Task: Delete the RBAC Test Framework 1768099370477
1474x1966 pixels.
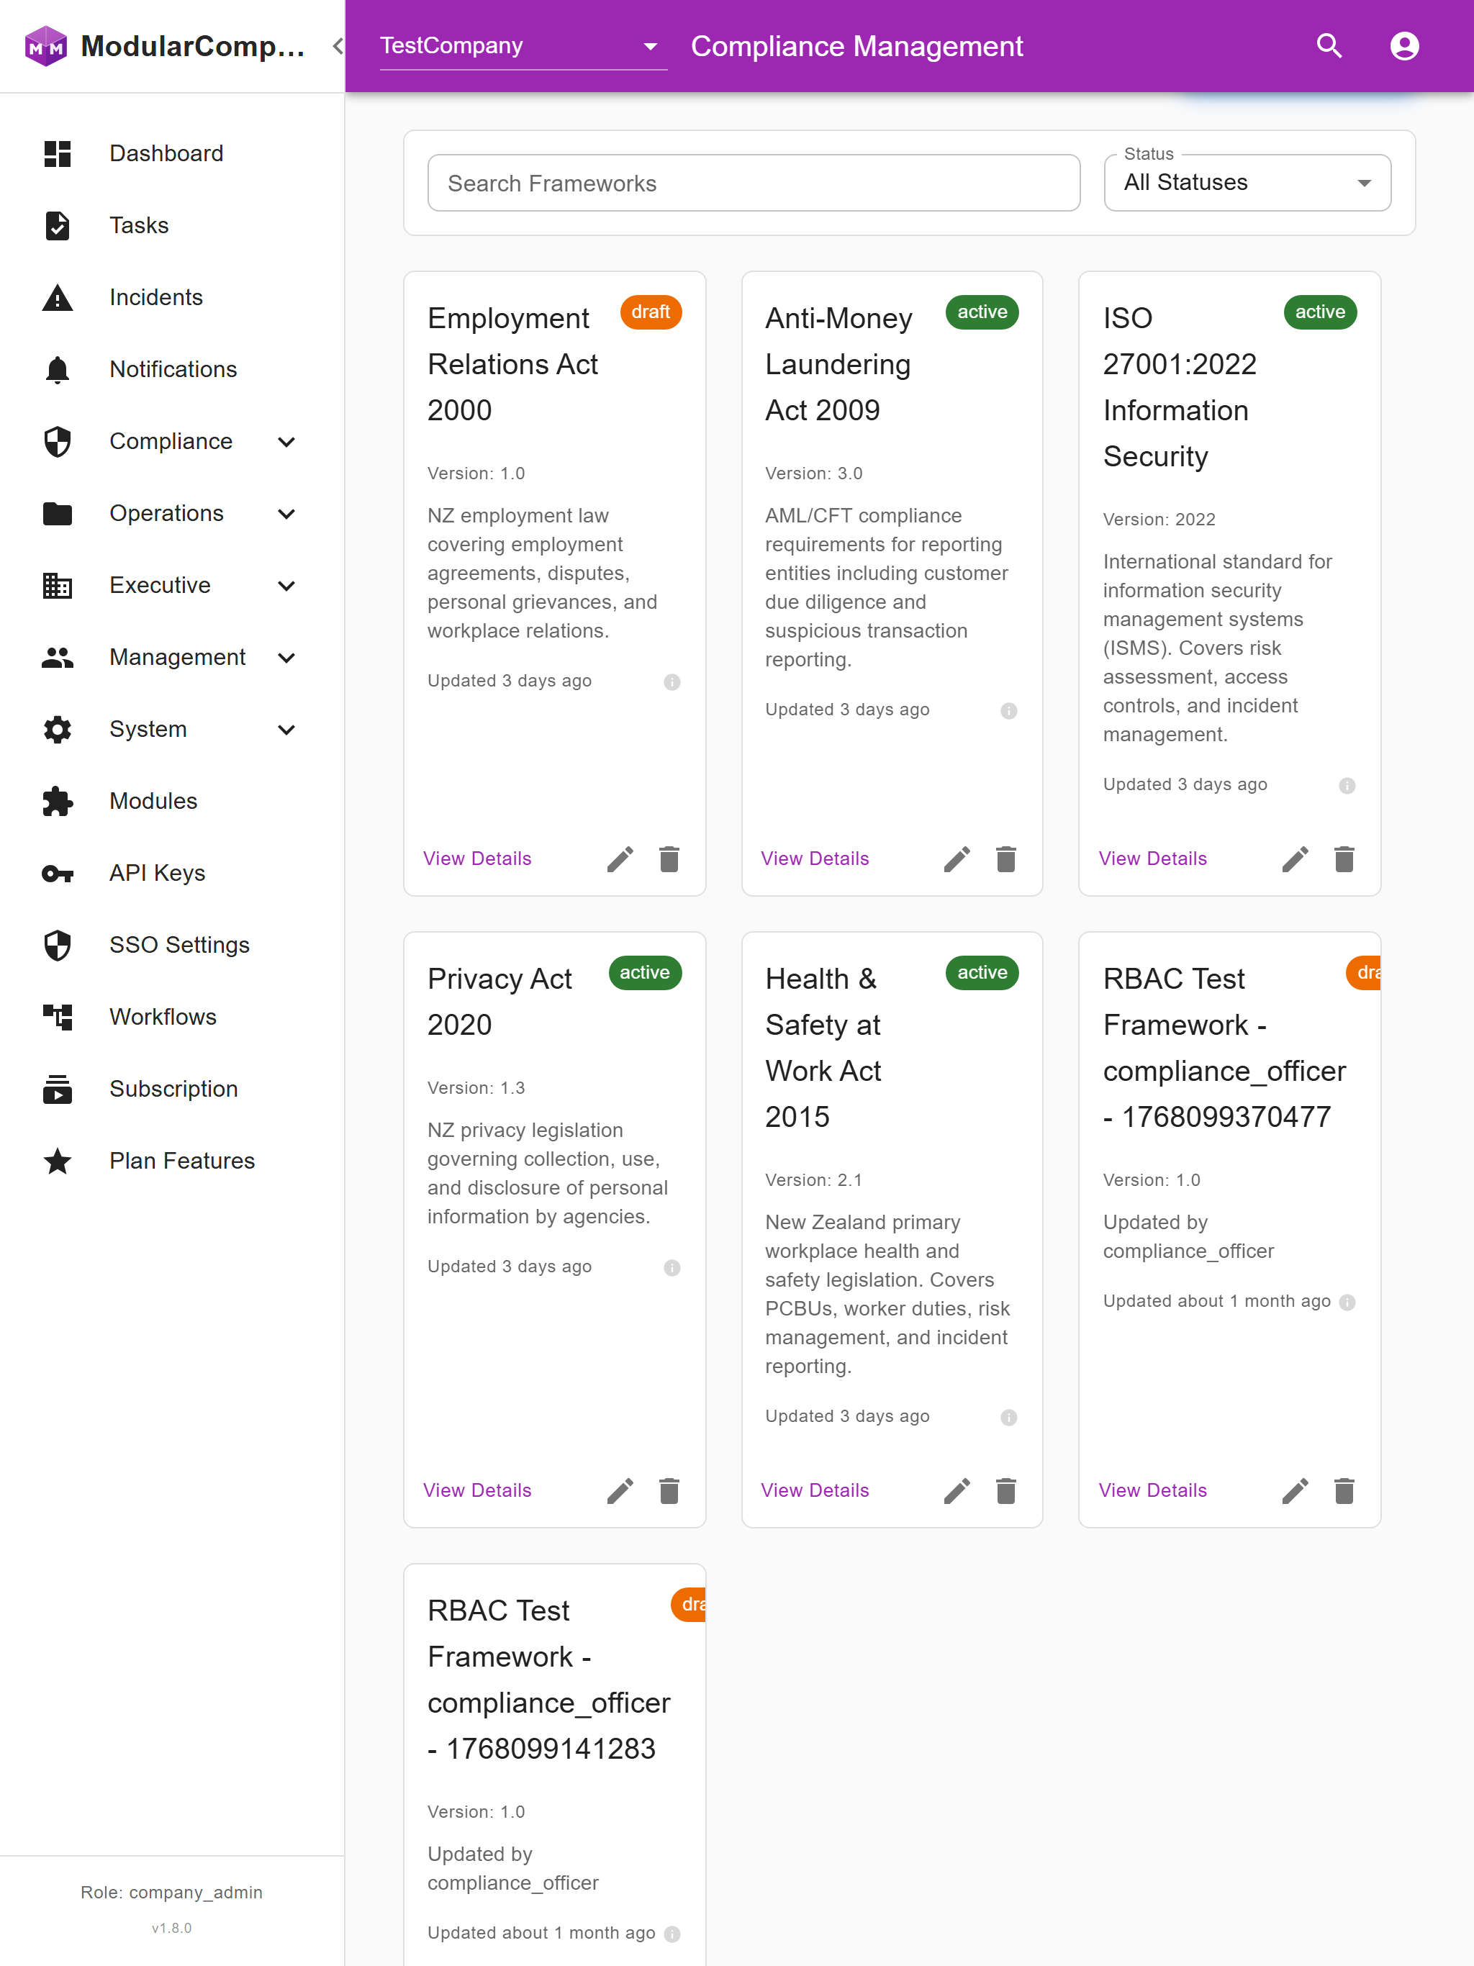Action: point(1344,1490)
